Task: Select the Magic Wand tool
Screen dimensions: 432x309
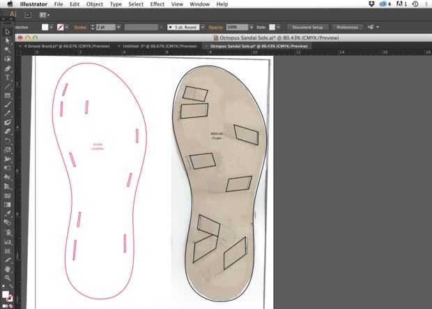Action: pyautogui.click(x=8, y=50)
